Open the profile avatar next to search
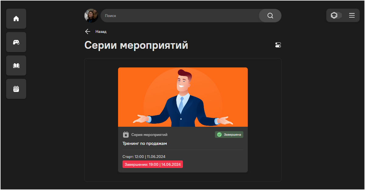This screenshot has height=190, width=365. point(91,15)
